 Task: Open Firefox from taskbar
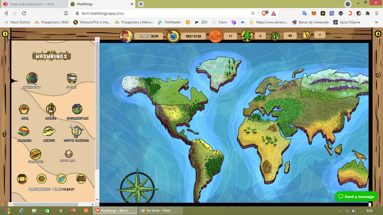[x=73, y=211]
